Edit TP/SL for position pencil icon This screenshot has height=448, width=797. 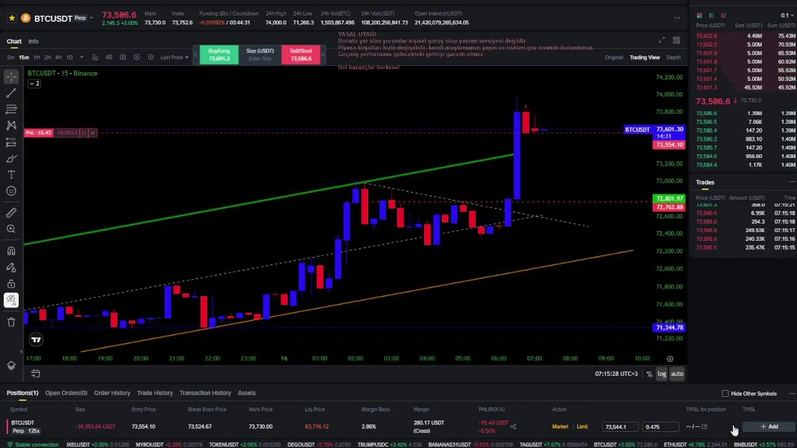[x=704, y=427]
